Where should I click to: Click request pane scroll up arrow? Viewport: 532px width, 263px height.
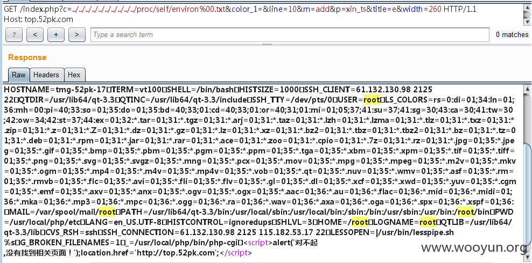tap(528, 8)
